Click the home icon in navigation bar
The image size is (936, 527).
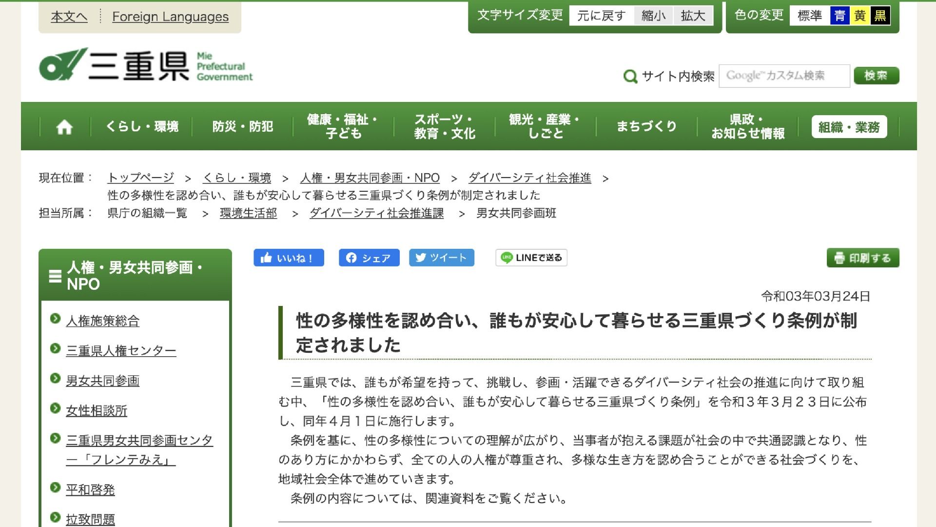pyautogui.click(x=64, y=127)
